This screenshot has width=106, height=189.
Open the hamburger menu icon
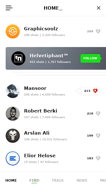pyautogui.click(x=9, y=8)
